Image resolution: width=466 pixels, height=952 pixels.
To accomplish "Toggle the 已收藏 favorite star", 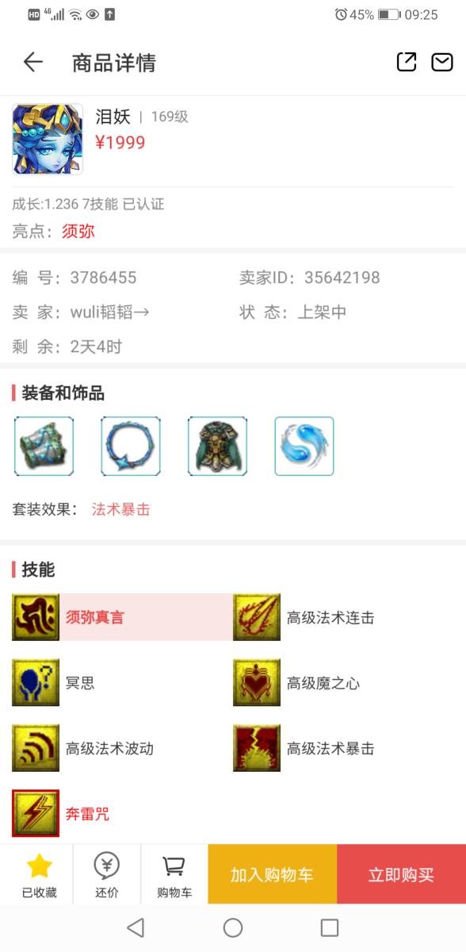I will (39, 874).
